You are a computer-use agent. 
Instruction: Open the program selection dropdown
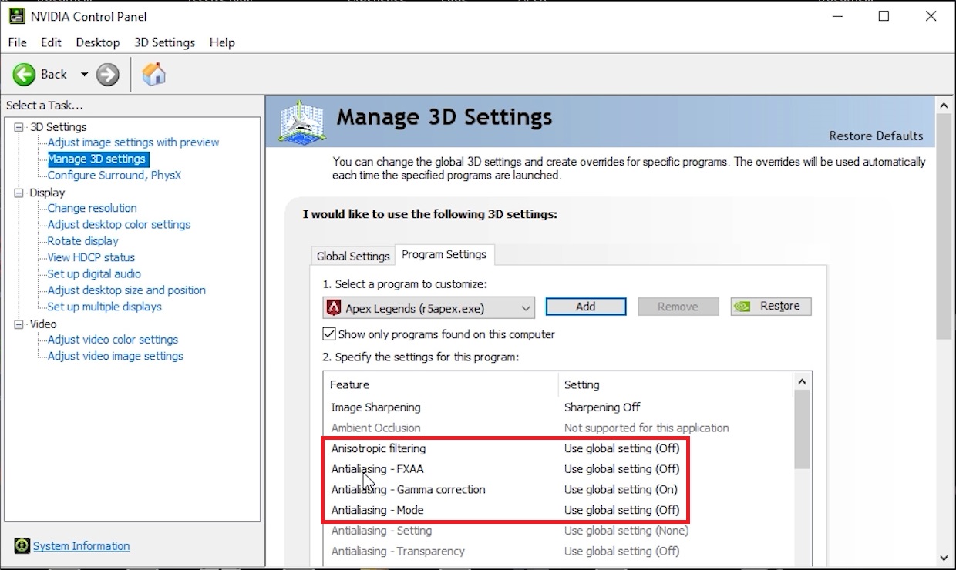tap(526, 308)
